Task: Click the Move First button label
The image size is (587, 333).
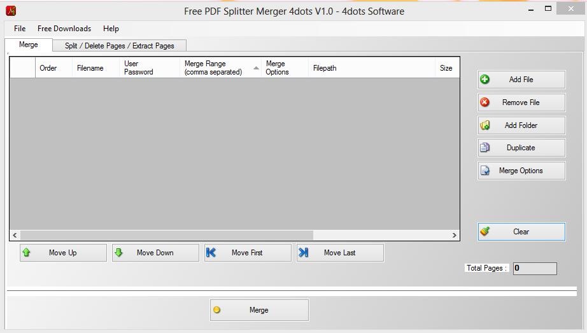Action: pos(247,253)
